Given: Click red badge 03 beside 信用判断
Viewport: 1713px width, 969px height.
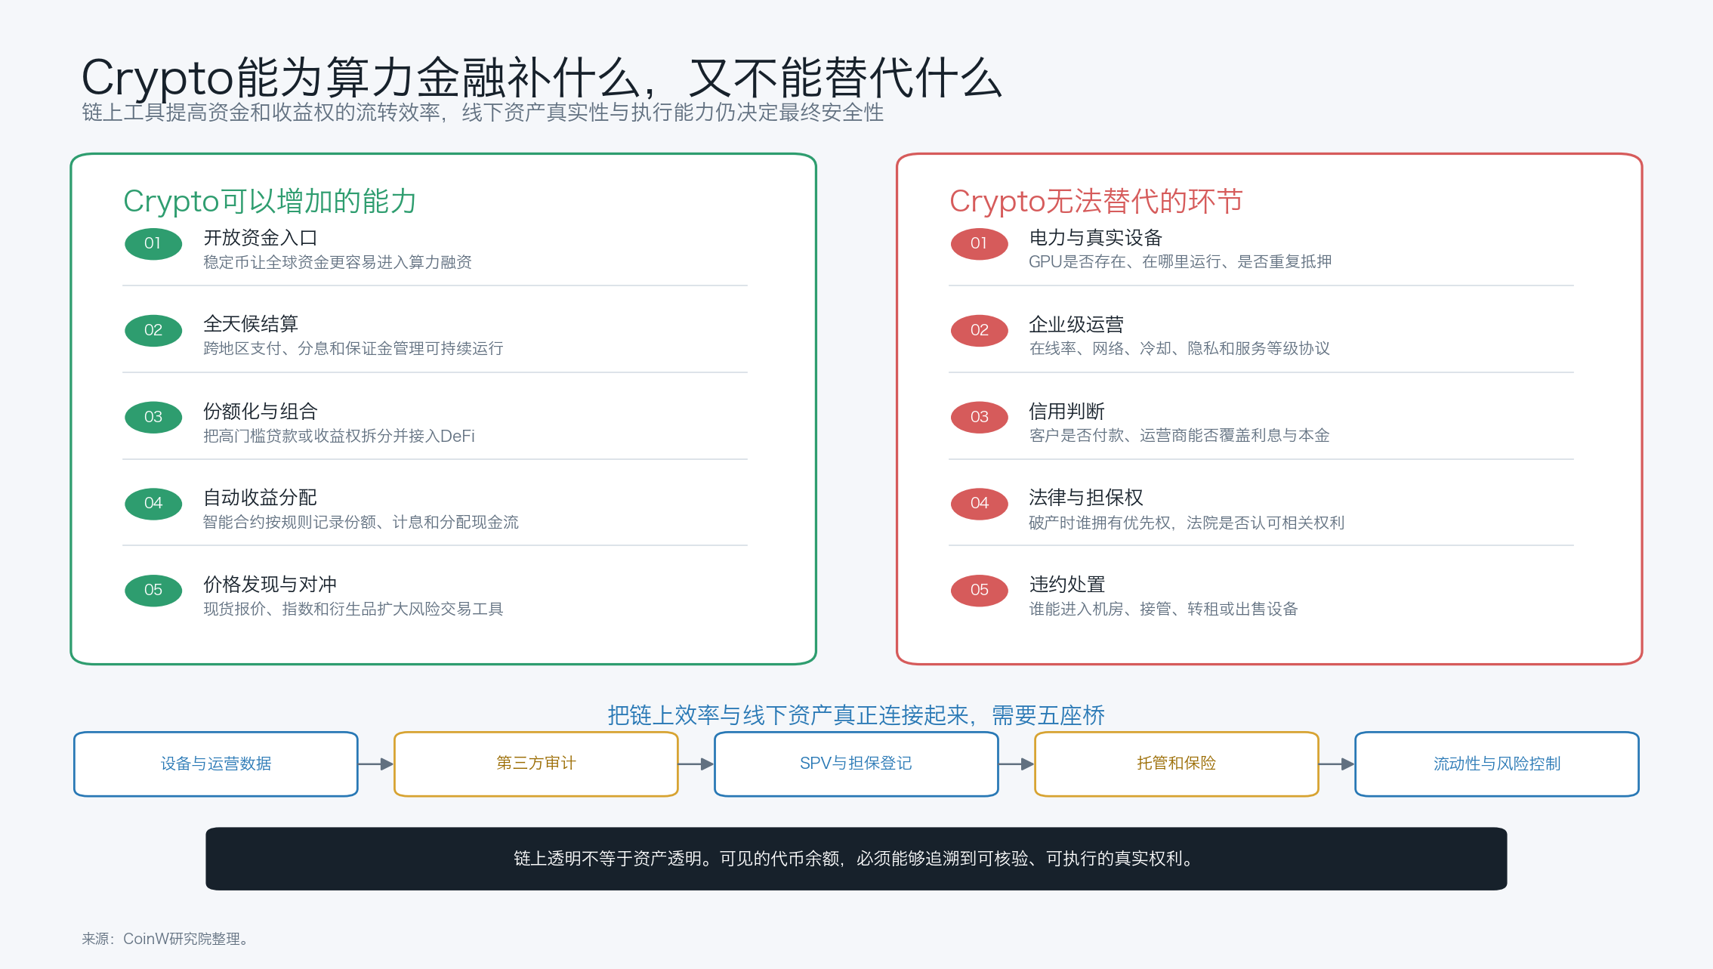Looking at the screenshot, I should (x=980, y=417).
